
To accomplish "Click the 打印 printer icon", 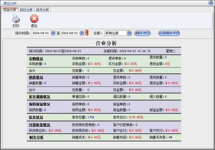I will pyautogui.click(x=16, y=19).
